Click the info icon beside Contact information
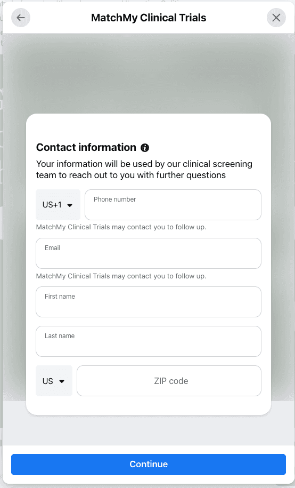Screen dimensions: 295x488 (x=145, y=148)
